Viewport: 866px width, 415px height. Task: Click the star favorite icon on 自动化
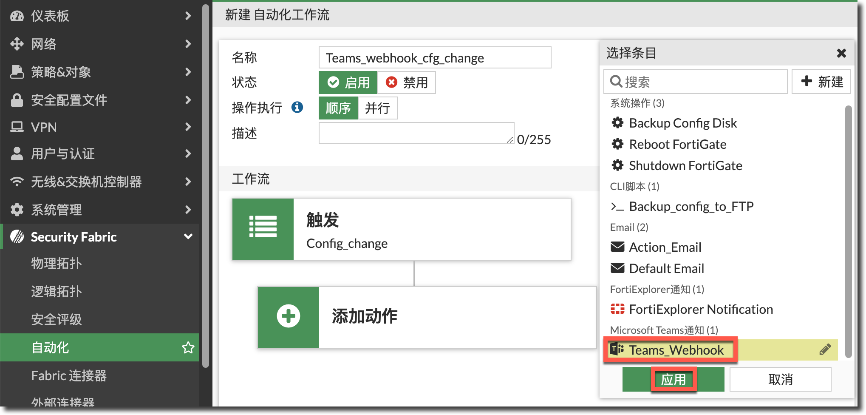point(188,348)
